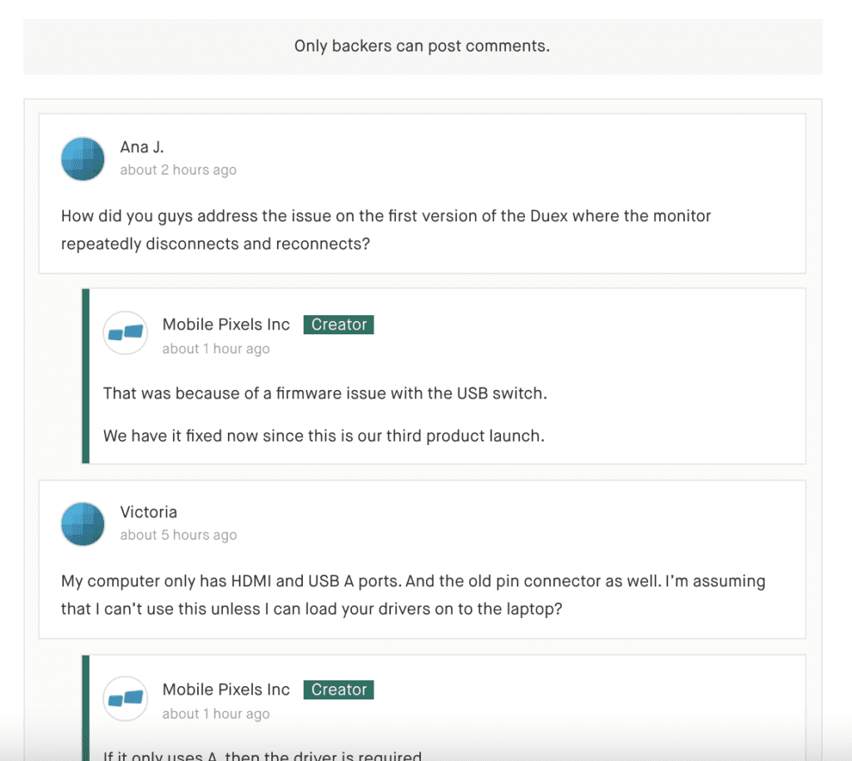
Task: Click Victoria's blue globe avatar
Action: click(x=82, y=524)
